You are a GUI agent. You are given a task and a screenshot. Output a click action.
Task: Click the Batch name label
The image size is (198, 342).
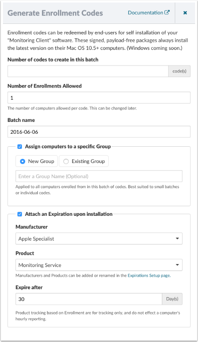(21, 120)
